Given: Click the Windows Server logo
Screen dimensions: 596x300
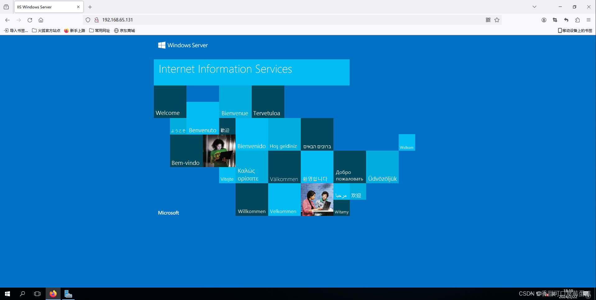Looking at the screenshot, I should point(183,45).
